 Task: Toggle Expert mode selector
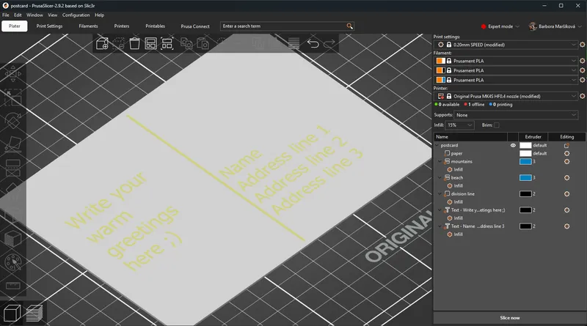click(499, 26)
